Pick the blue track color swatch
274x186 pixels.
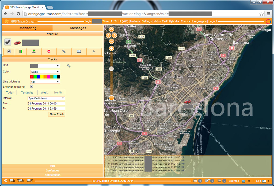[39, 77]
